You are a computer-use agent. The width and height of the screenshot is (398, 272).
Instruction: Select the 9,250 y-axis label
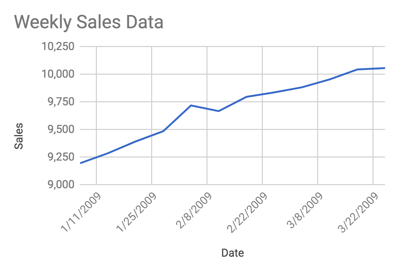point(58,157)
